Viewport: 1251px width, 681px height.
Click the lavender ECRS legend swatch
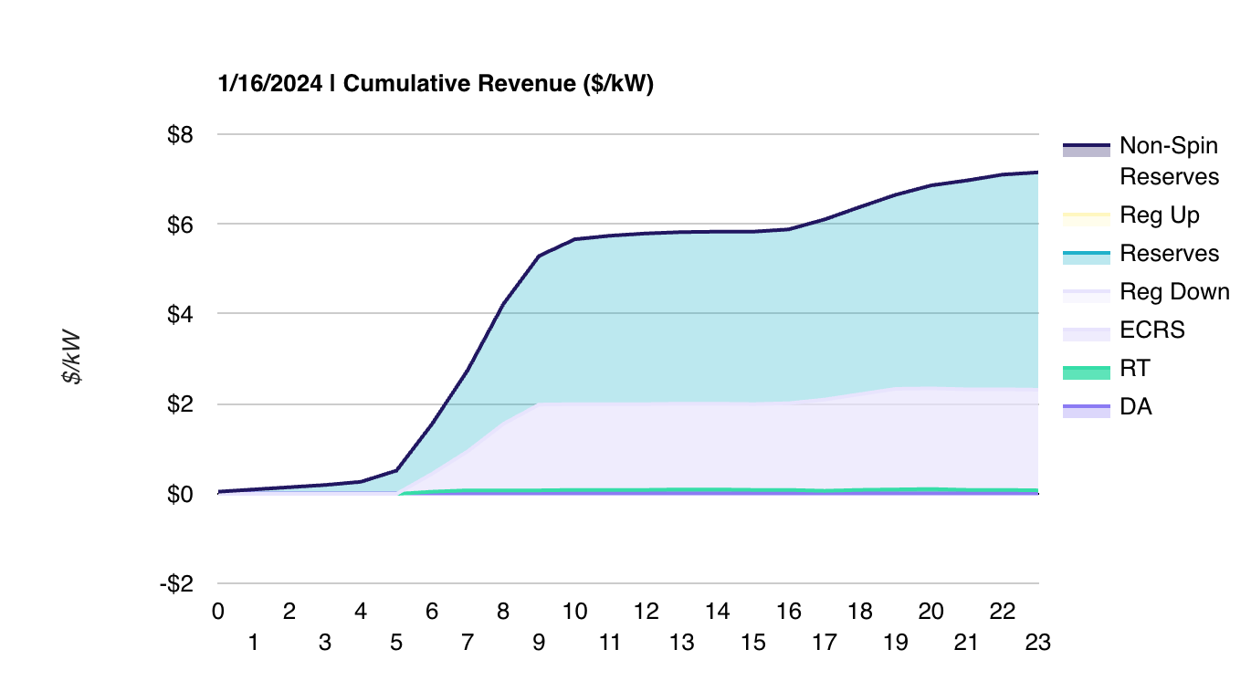pos(1086,332)
